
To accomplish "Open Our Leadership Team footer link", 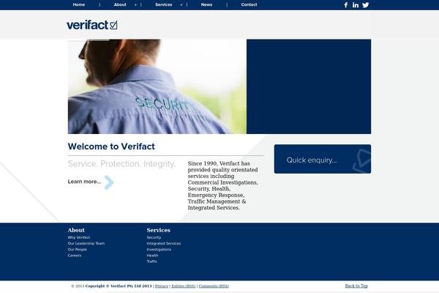I will click(86, 243).
